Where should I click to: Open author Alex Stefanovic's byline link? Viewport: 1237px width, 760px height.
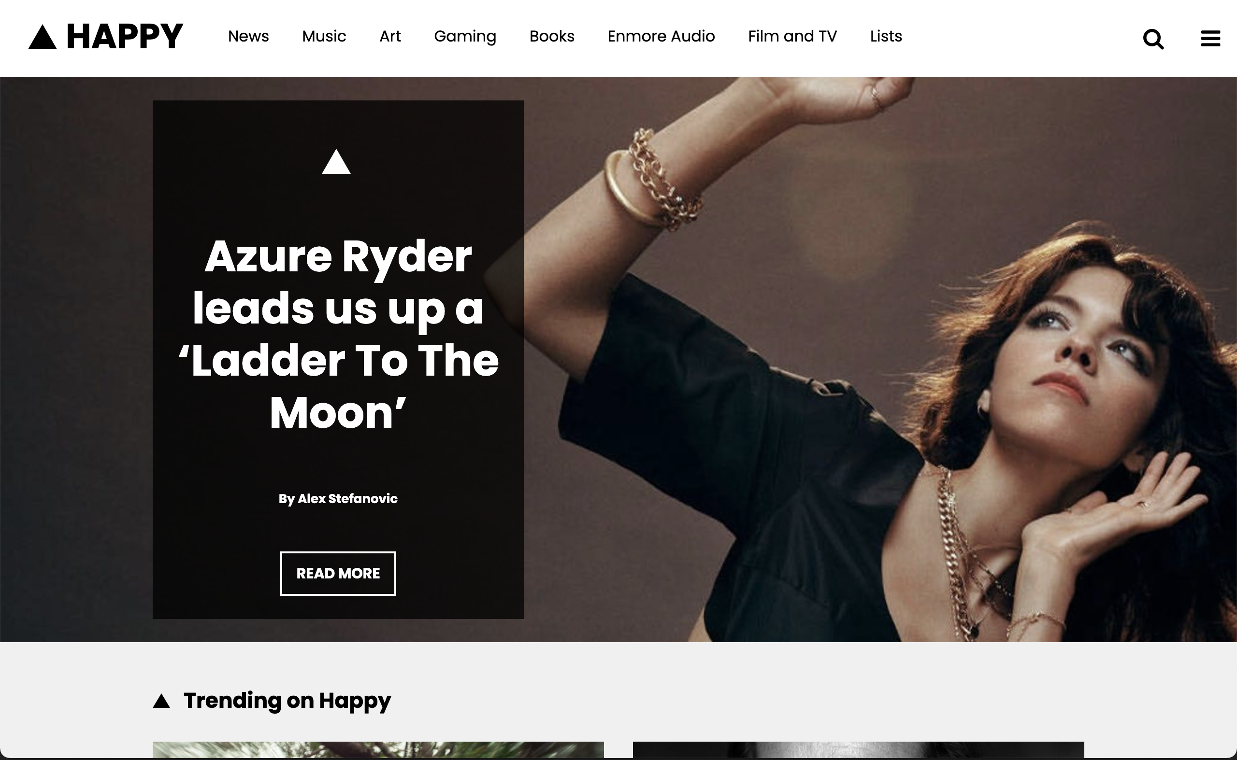click(338, 499)
